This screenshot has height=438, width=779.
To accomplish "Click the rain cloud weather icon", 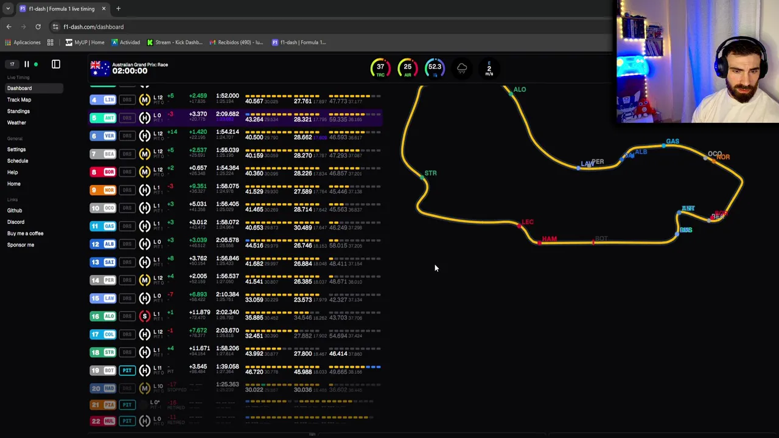I will [x=462, y=68].
